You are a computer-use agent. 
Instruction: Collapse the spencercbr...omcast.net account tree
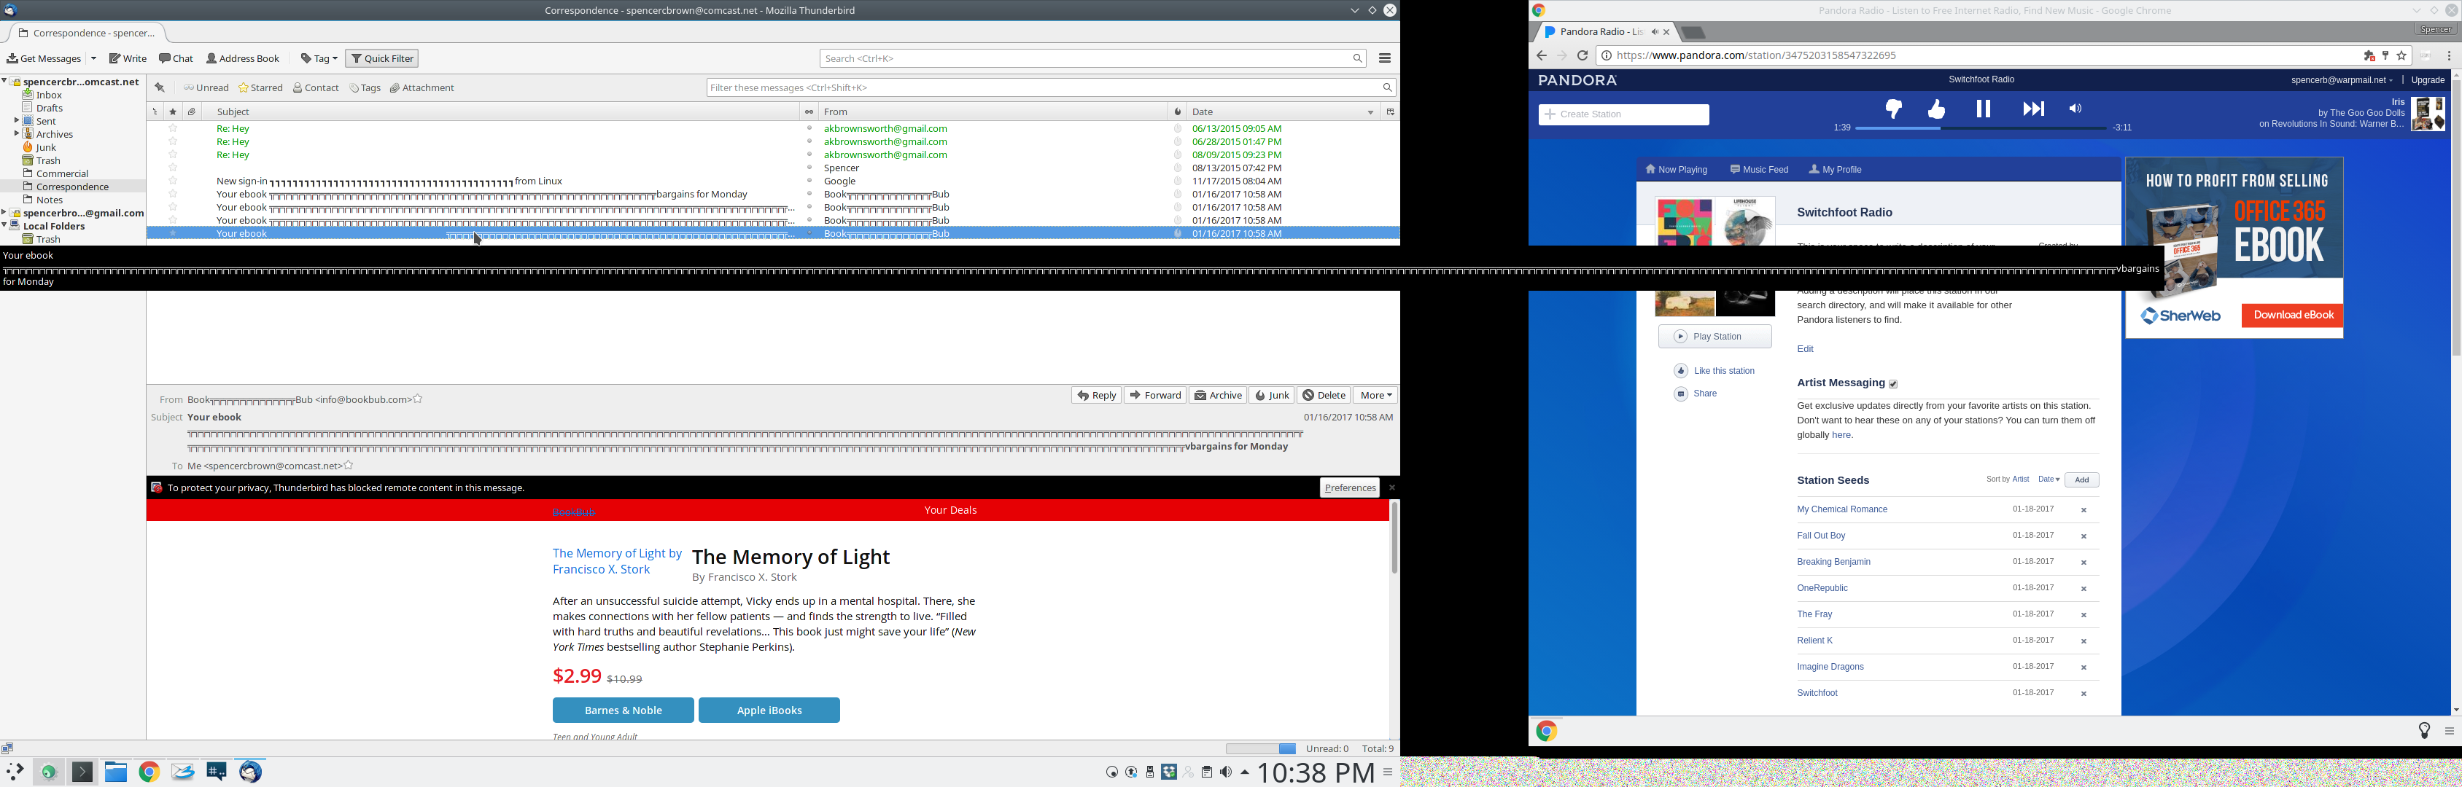click(5, 82)
